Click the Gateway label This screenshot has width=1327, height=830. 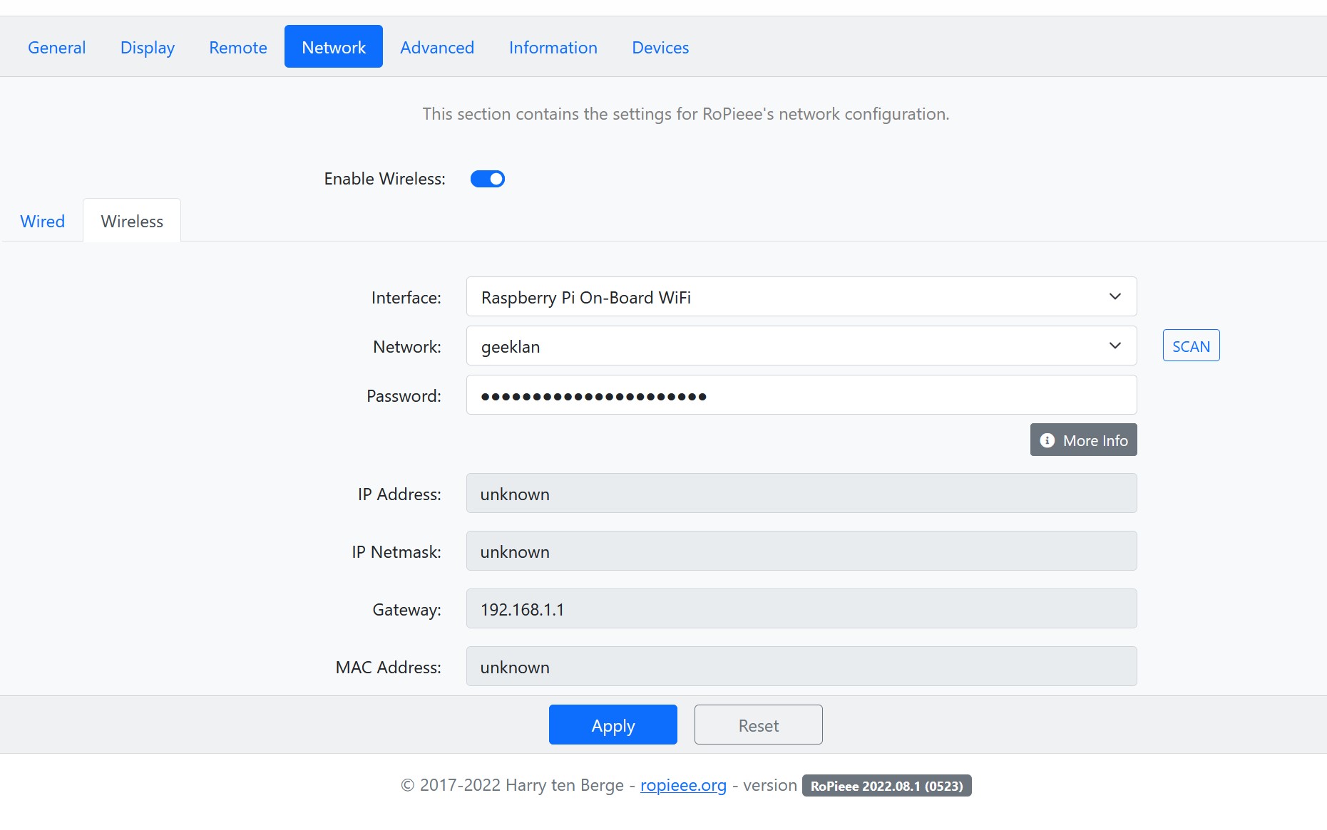(x=407, y=610)
